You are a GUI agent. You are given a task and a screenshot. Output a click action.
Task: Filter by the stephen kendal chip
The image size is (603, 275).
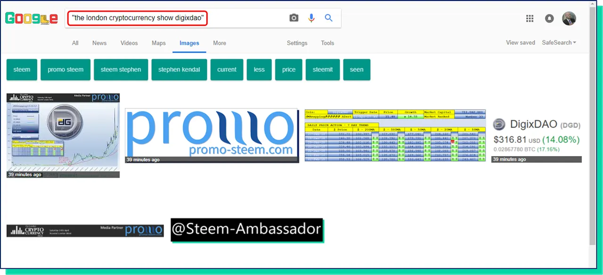[179, 70]
